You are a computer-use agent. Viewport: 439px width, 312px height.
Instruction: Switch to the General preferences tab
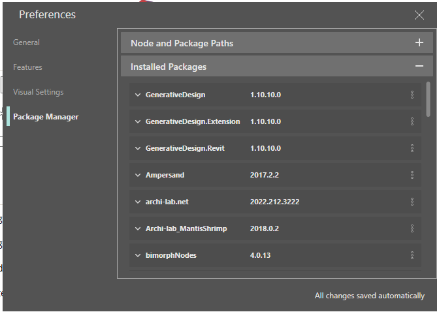coord(26,42)
